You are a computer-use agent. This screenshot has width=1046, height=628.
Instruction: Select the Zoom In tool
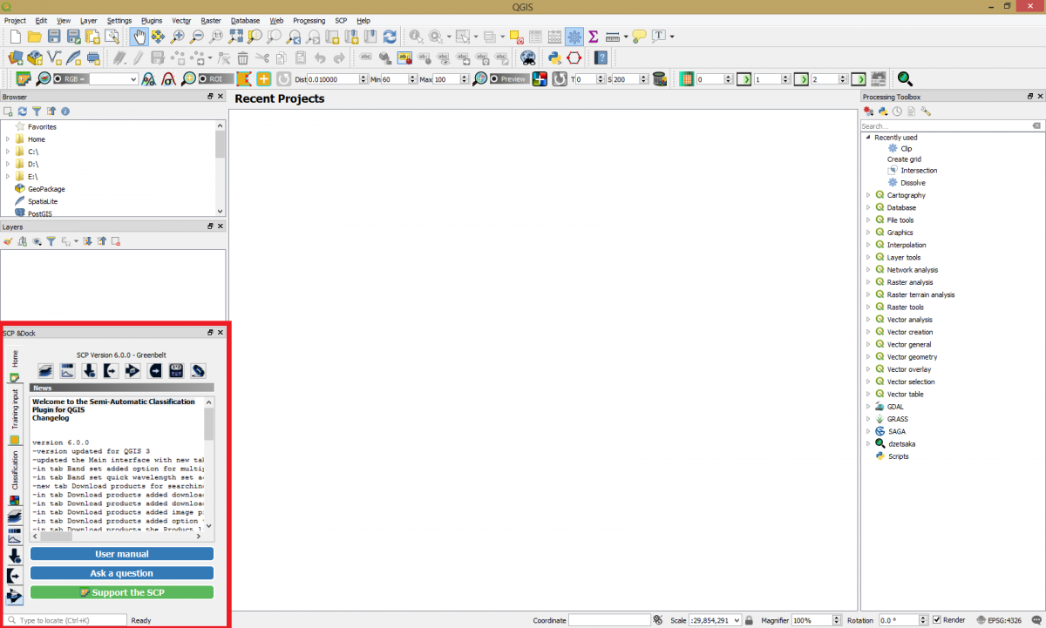click(177, 37)
